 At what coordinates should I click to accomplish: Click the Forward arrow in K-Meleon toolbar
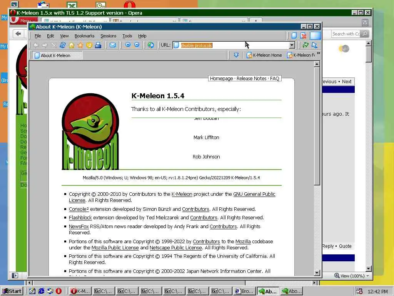point(45,45)
